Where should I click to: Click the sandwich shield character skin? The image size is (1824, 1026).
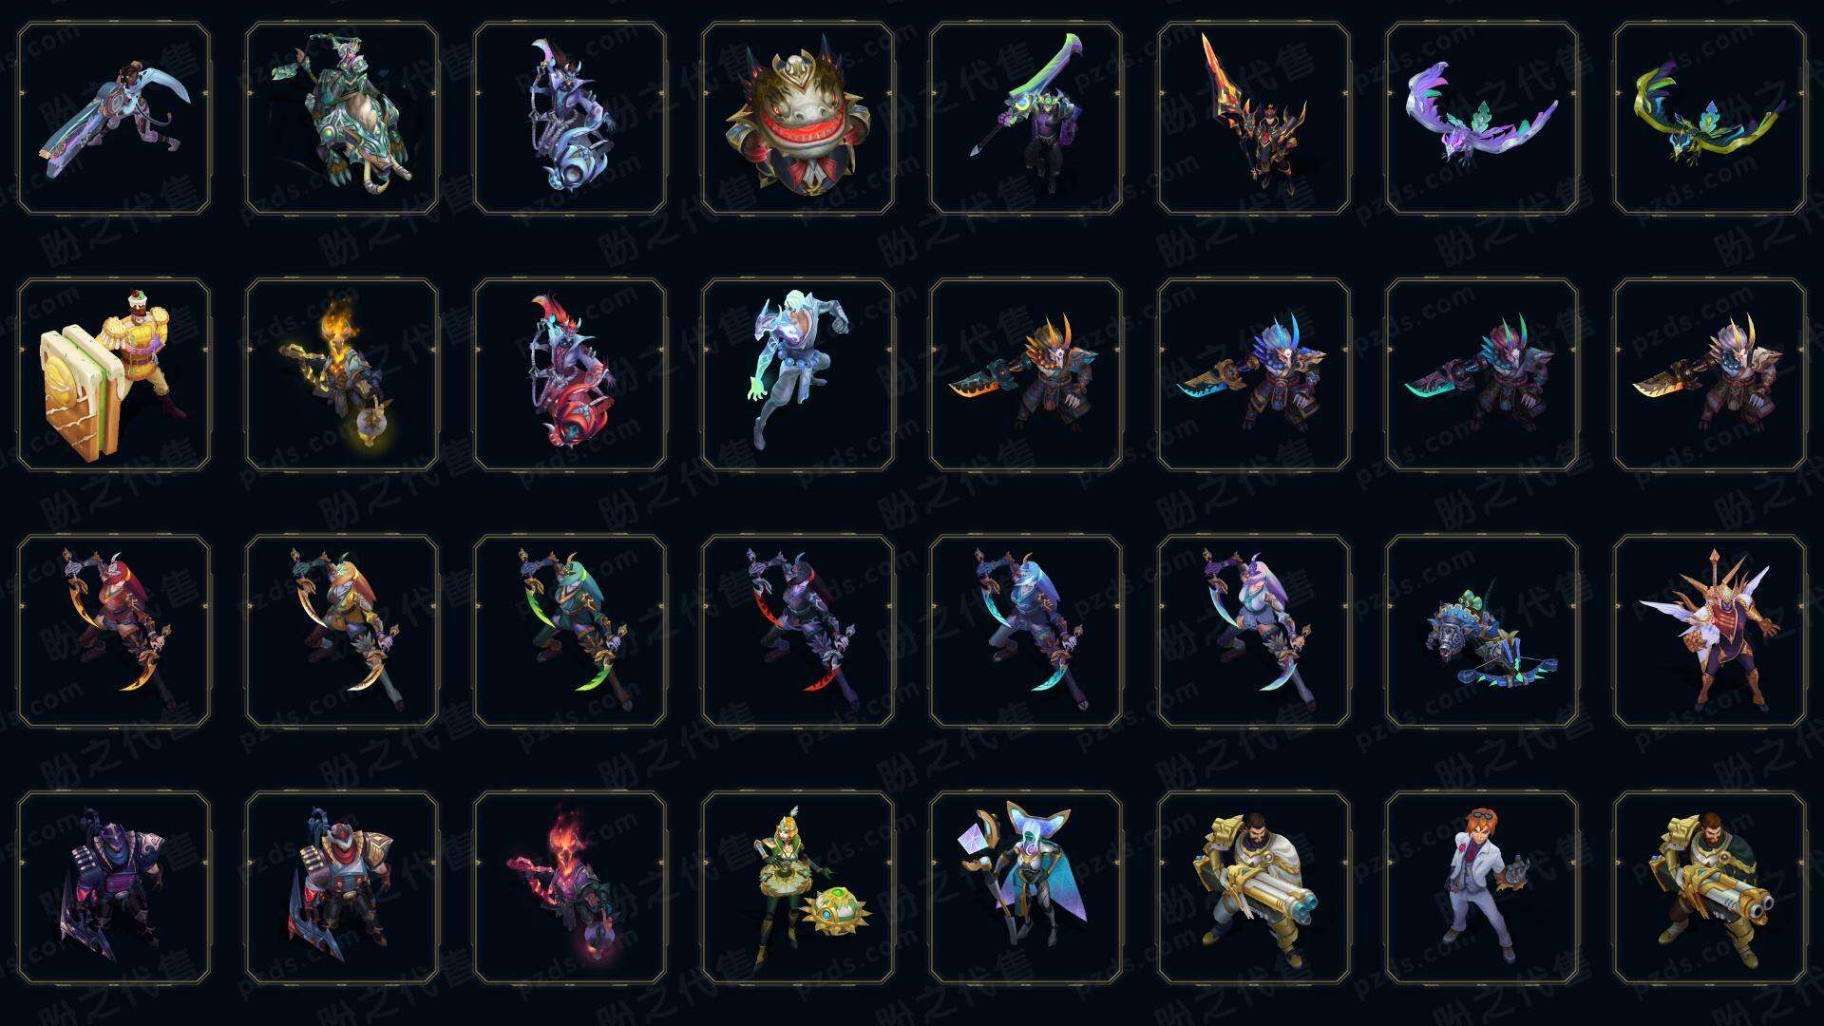click(x=114, y=375)
